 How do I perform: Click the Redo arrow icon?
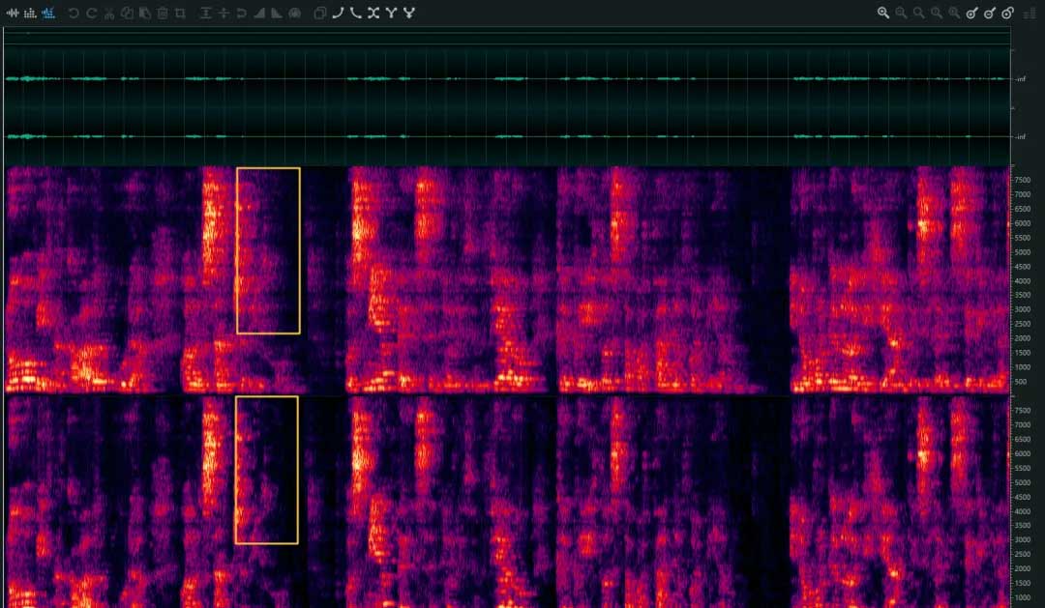[91, 14]
